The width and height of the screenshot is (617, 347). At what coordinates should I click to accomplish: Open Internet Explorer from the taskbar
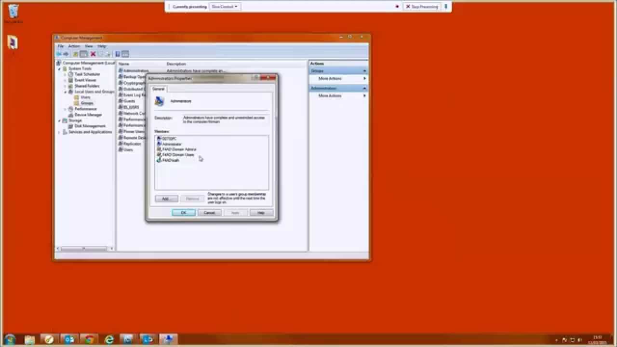(x=109, y=340)
